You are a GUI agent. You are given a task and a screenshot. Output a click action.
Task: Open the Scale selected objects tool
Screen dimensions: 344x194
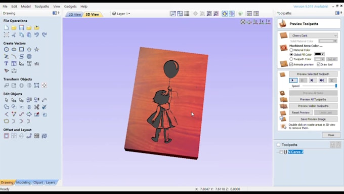click(14, 85)
